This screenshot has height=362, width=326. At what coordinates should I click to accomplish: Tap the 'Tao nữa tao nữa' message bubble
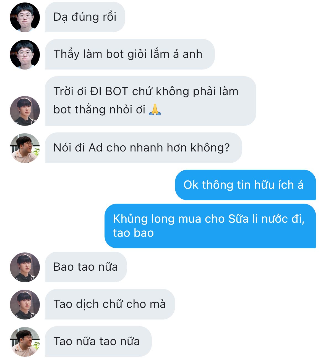(x=98, y=342)
